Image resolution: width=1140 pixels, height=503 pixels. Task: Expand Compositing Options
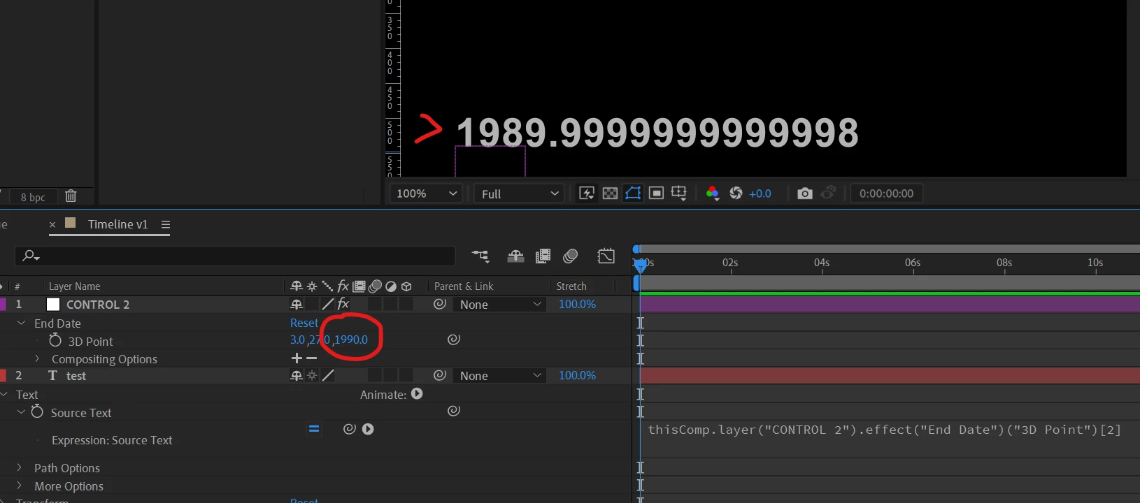pyautogui.click(x=37, y=358)
